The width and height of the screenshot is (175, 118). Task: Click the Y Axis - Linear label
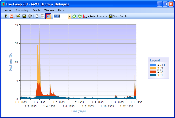click(x=96, y=16)
